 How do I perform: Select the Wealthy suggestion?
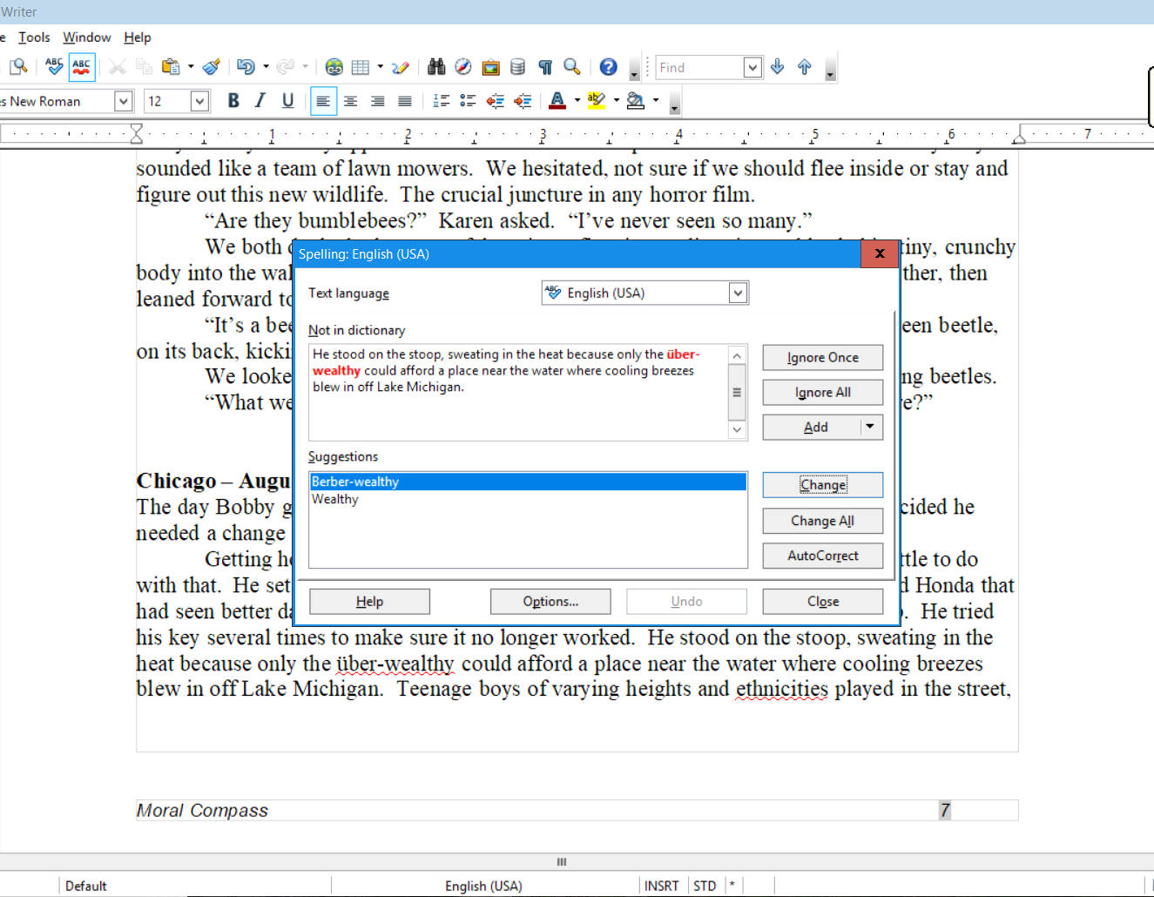[335, 499]
